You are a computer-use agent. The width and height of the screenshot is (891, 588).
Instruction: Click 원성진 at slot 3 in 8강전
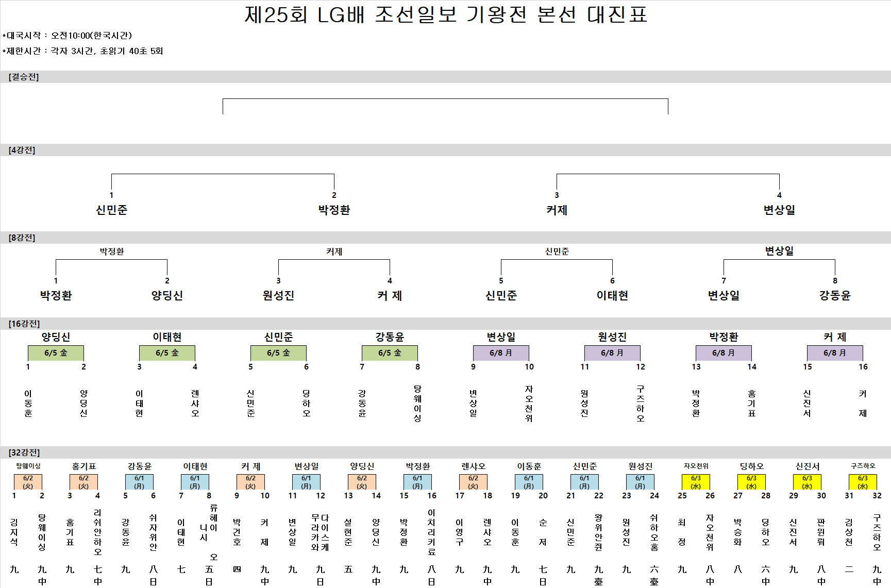[x=278, y=295]
